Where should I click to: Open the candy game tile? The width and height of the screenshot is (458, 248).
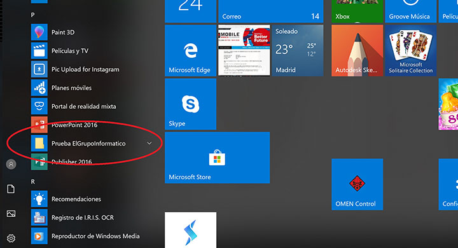coord(448,104)
